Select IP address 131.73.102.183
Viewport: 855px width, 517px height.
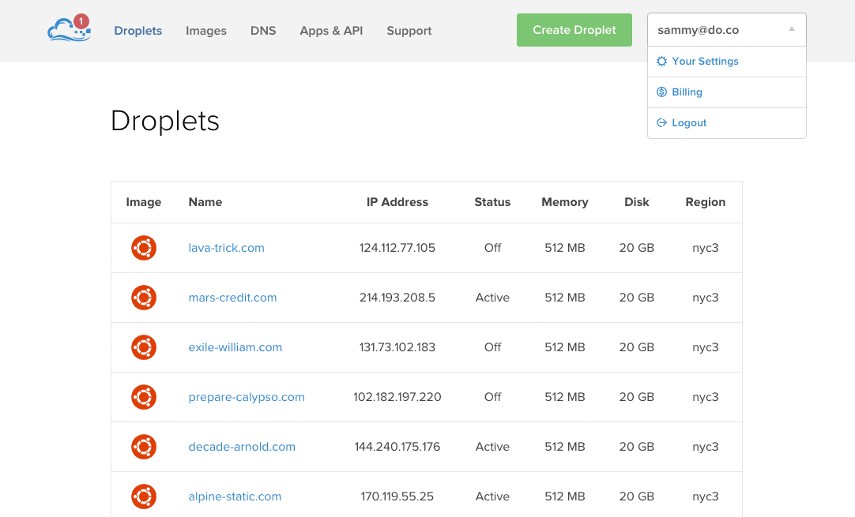397,347
